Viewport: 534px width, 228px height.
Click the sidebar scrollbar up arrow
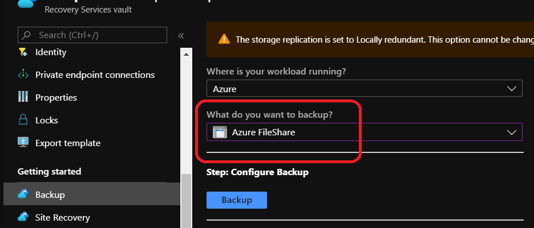click(185, 55)
